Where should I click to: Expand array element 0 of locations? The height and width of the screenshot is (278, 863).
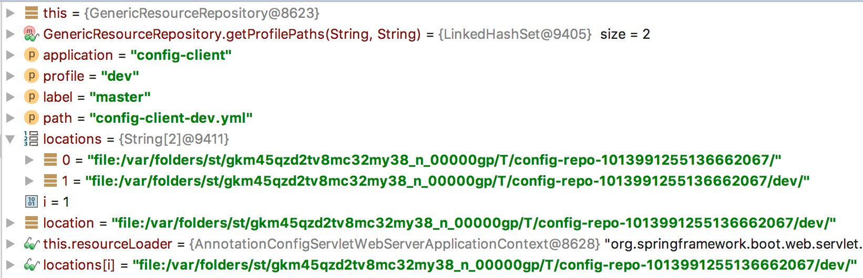[x=29, y=160]
